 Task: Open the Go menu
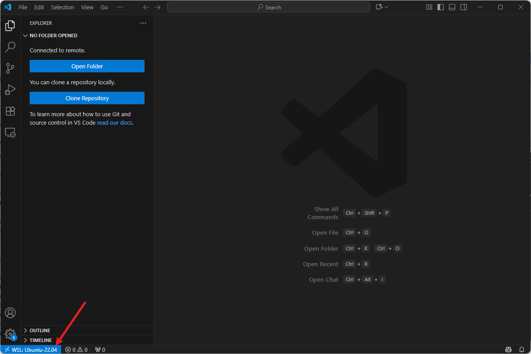click(x=104, y=7)
